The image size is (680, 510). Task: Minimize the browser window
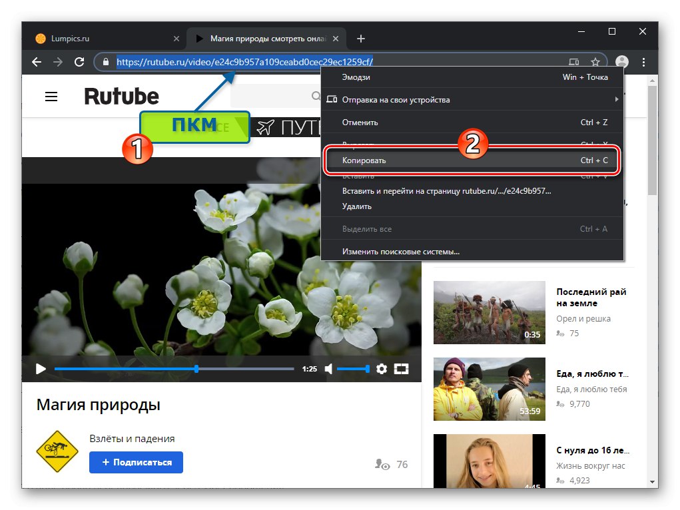click(x=581, y=31)
